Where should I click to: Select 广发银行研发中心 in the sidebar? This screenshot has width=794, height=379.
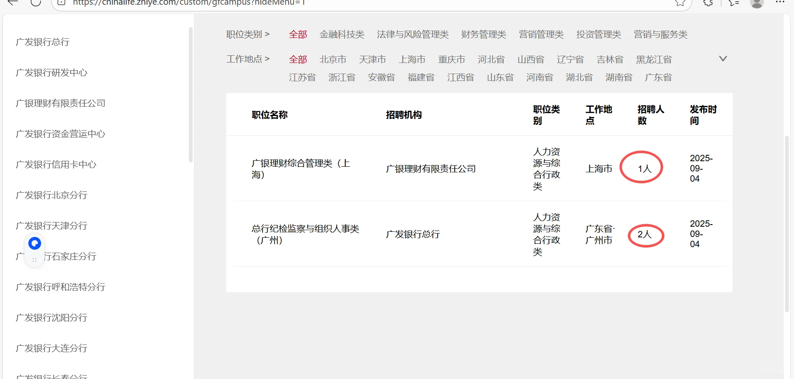point(52,73)
